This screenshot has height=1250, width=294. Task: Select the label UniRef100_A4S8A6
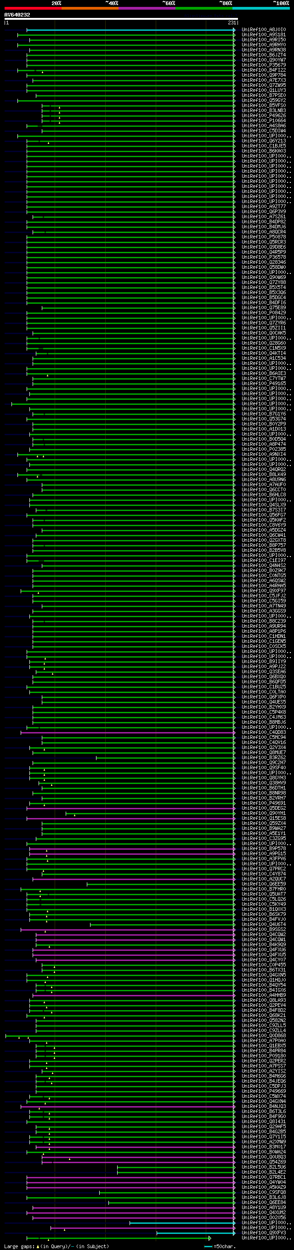tap(264, 125)
